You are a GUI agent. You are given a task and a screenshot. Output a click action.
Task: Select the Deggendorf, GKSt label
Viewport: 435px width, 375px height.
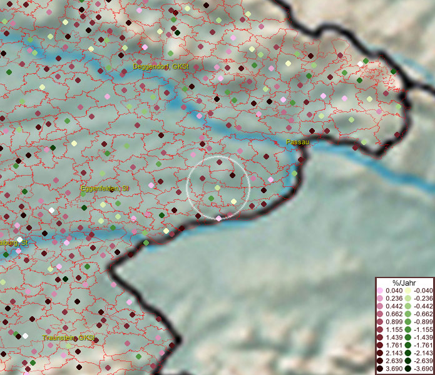(x=161, y=66)
